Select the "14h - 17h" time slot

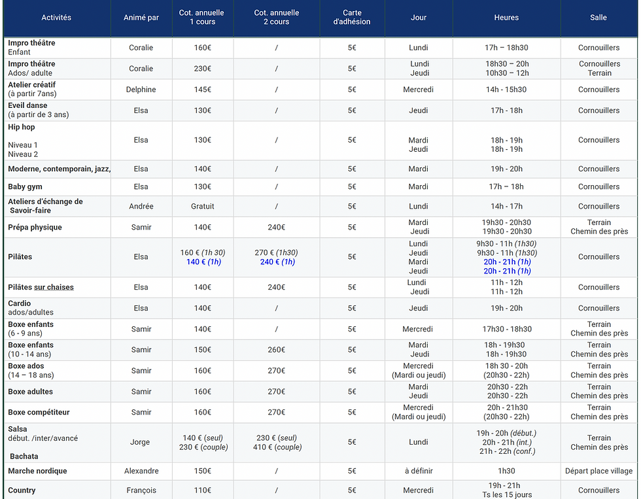[507, 207]
